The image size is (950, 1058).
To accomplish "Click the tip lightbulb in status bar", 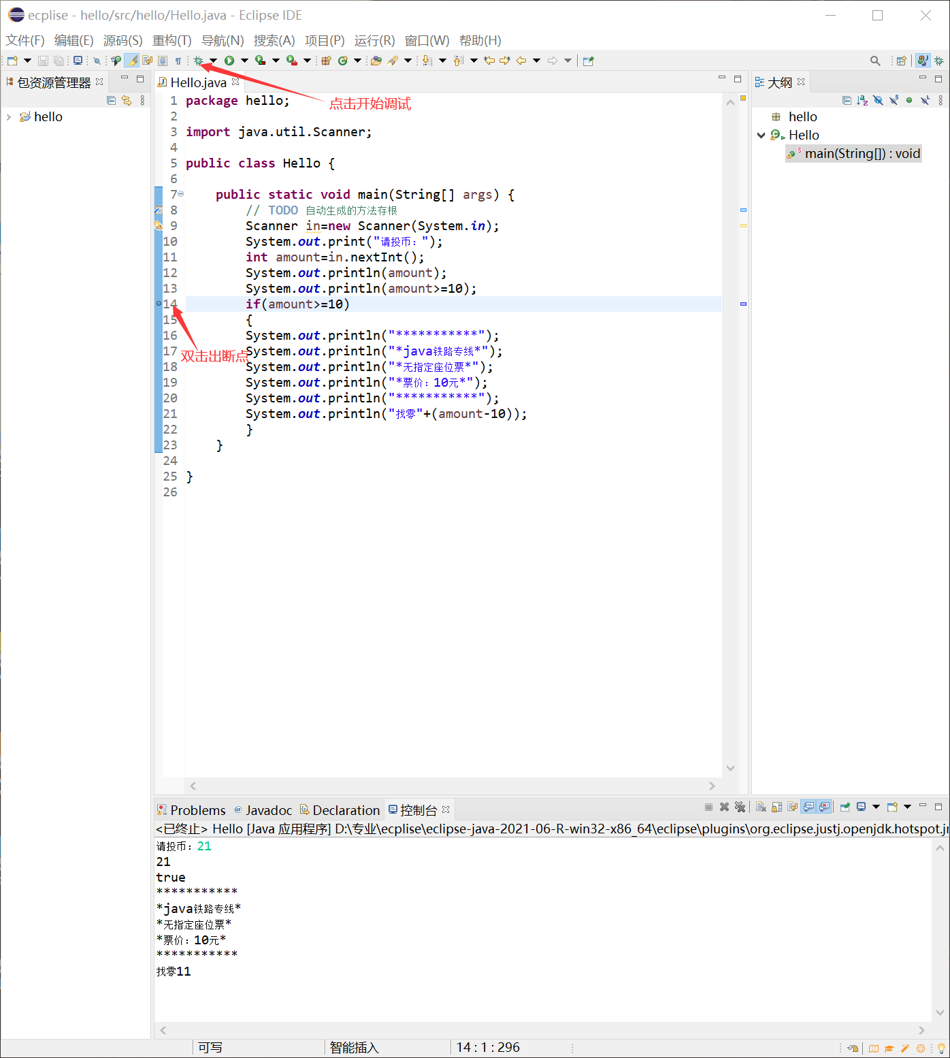I will (x=942, y=1048).
